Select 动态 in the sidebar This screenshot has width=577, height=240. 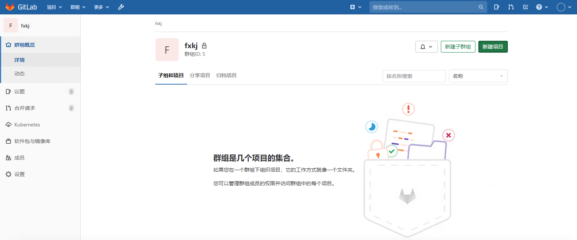40,74
